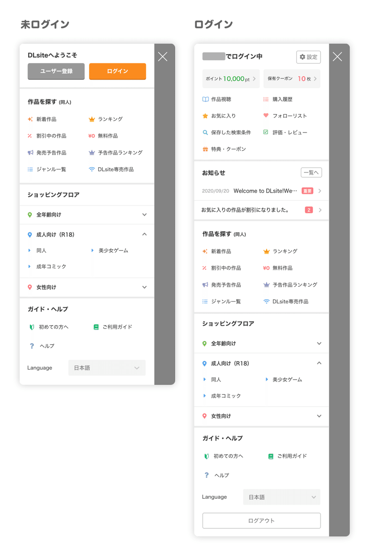Open 美少女ゲーム in the logged-out panel
This screenshot has width=369, height=556.
pyautogui.click(x=113, y=250)
